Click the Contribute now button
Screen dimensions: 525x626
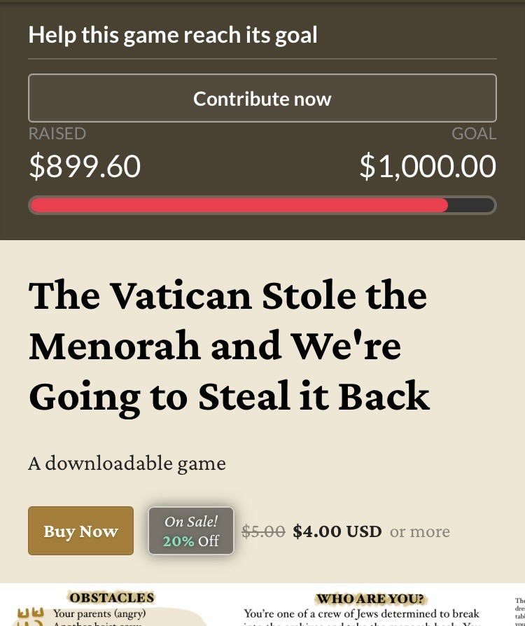coord(262,99)
